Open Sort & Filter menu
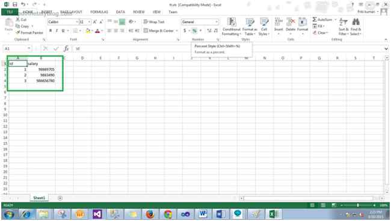This screenshot has width=391, height=221. click(x=343, y=26)
